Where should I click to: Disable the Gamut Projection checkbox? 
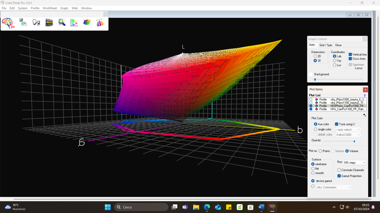(339, 176)
